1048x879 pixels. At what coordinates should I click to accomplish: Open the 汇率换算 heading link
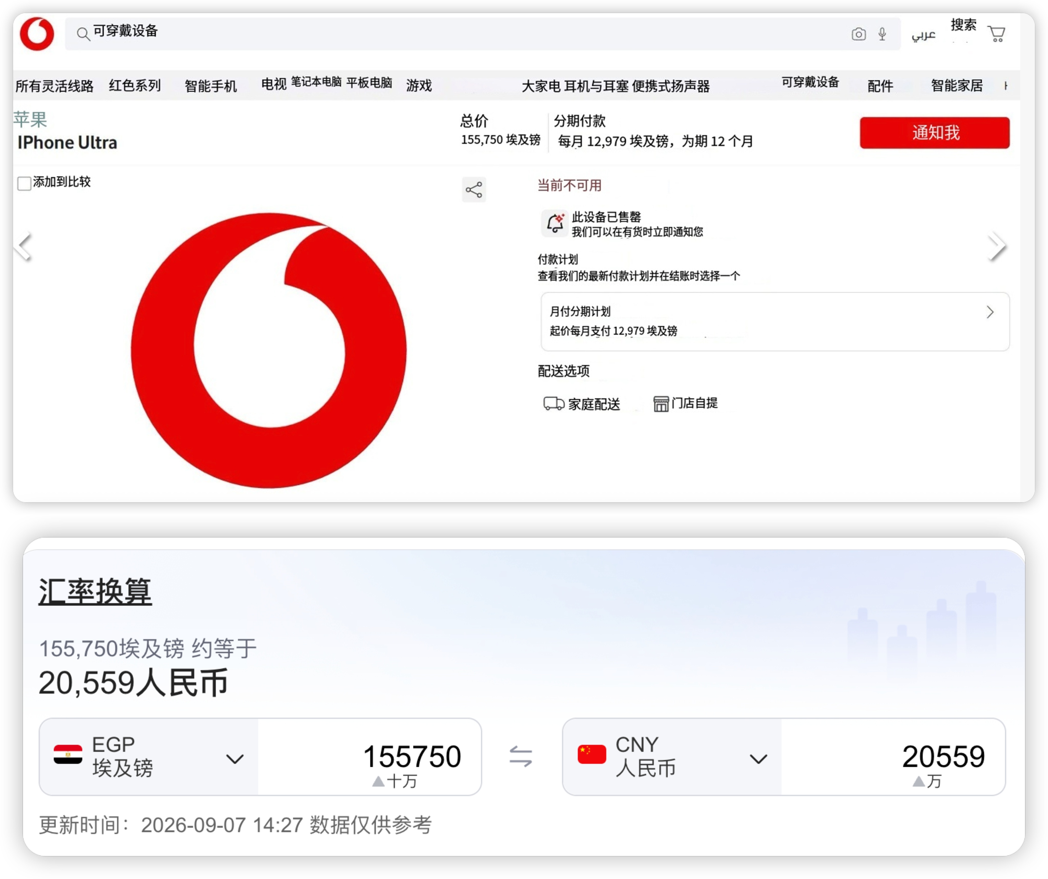(x=95, y=592)
